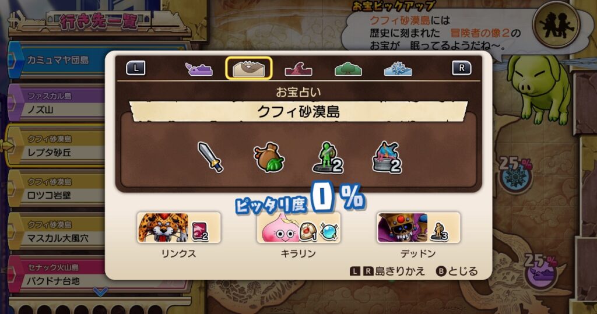
Task: Choose the デッドン skull king card
Action: 419,228
